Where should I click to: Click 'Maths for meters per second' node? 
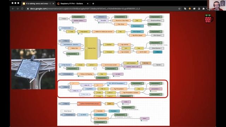point(103,31)
